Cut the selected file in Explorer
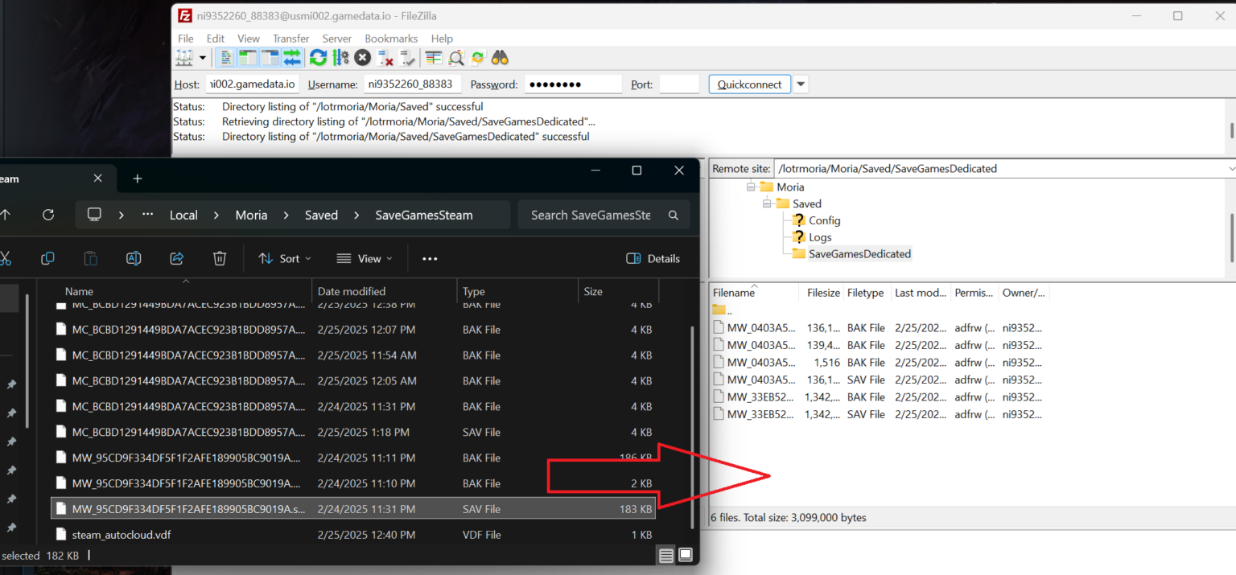This screenshot has width=1236, height=575. [x=5, y=258]
